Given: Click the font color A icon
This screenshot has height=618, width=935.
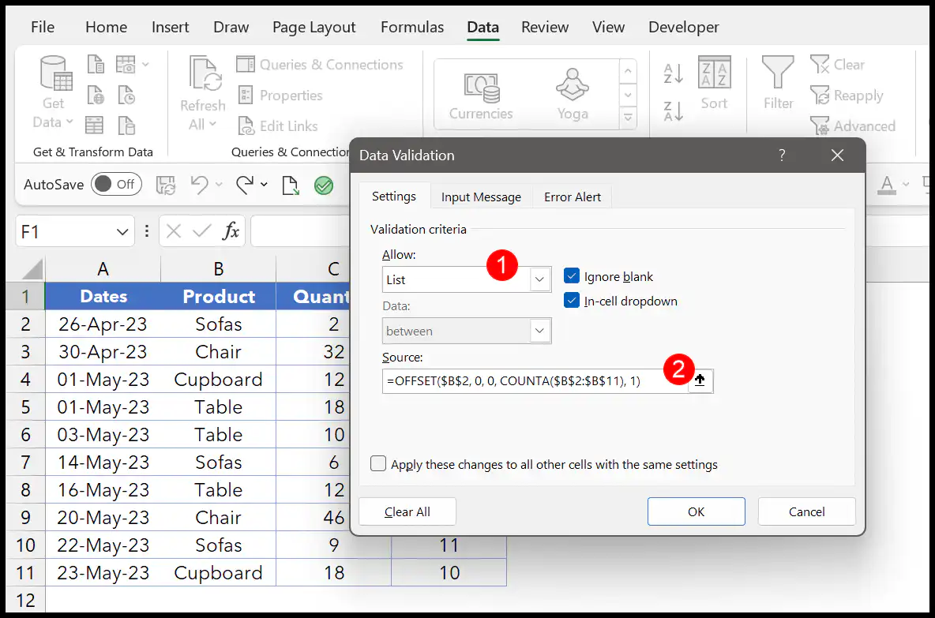Looking at the screenshot, I should pyautogui.click(x=888, y=185).
